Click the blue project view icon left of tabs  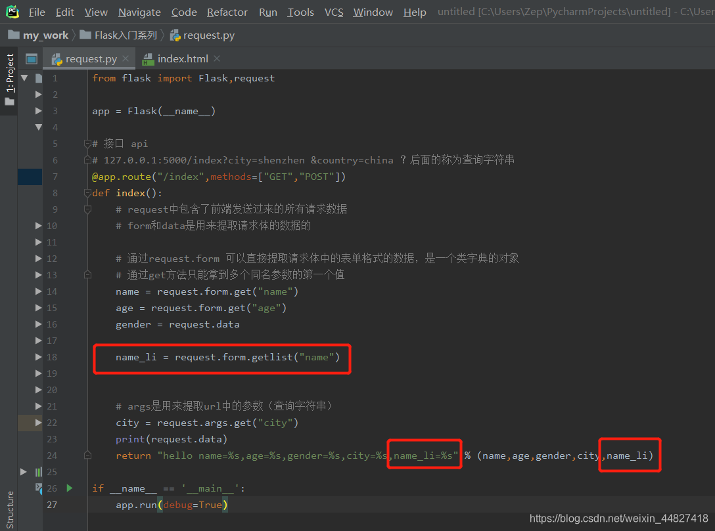click(x=32, y=59)
